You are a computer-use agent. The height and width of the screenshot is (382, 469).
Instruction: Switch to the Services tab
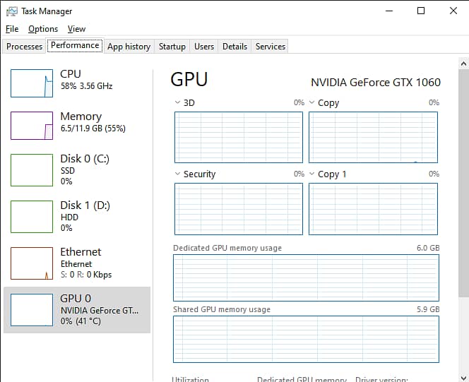[271, 47]
